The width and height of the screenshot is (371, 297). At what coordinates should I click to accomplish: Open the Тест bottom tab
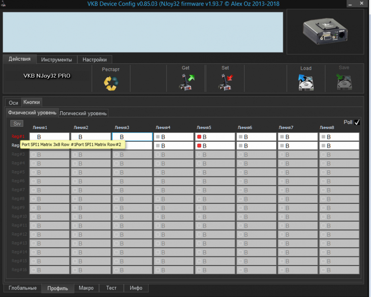pos(111,288)
